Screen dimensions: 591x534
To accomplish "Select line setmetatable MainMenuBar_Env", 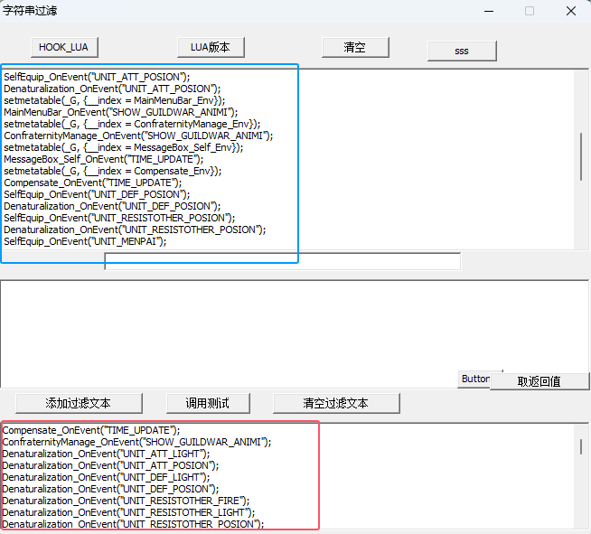I will 115,100.
